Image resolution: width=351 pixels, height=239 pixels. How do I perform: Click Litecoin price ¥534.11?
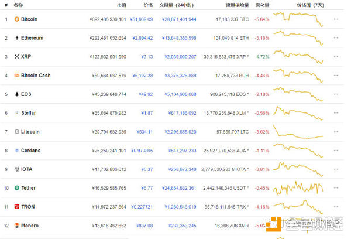point(144,132)
